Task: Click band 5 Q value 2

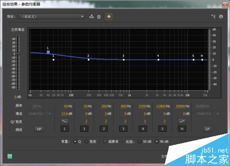Action: (x=164, y=121)
